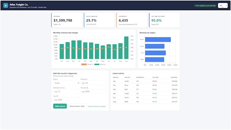The height and width of the screenshot is (130, 231).
Task: Select the Sep West entry row
Action: pyautogui.click(x=145, y=85)
